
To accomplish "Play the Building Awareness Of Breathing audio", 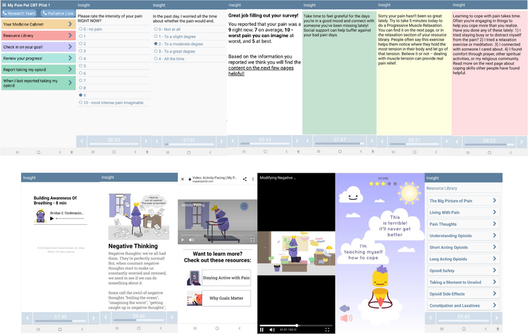I will pyautogui.click(x=52, y=219).
